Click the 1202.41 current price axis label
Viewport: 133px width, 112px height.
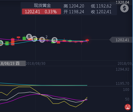tap(121, 40)
